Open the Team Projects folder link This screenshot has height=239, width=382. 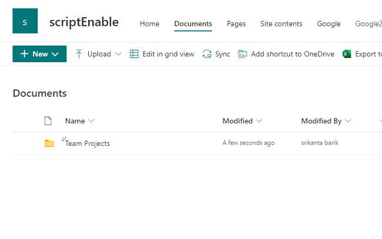[x=88, y=144]
